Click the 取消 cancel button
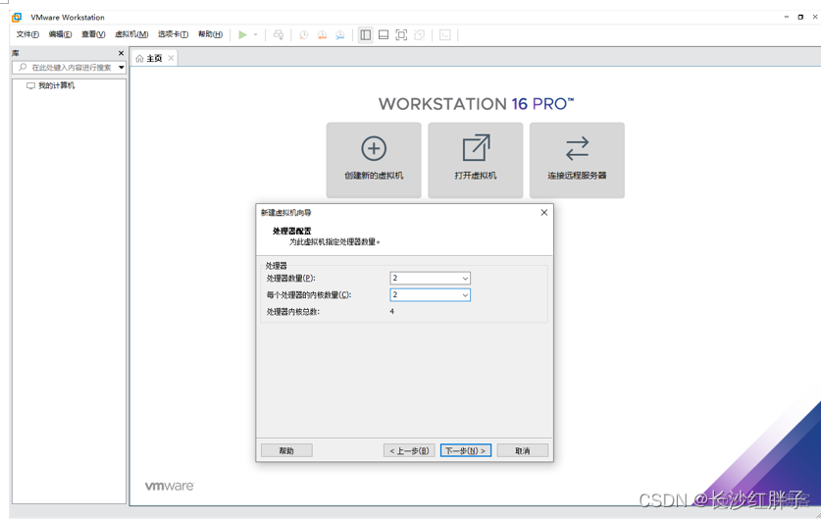Image resolution: width=821 pixels, height=519 pixels. pyautogui.click(x=523, y=450)
